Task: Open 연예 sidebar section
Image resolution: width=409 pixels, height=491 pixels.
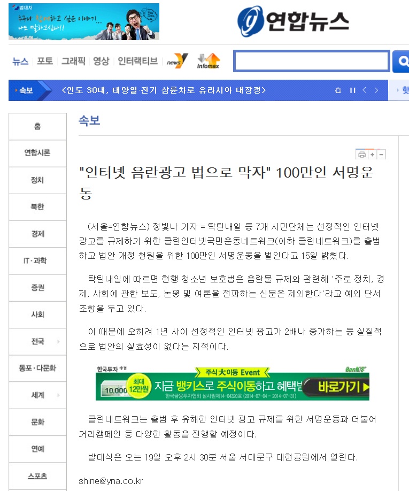Action: (x=37, y=449)
